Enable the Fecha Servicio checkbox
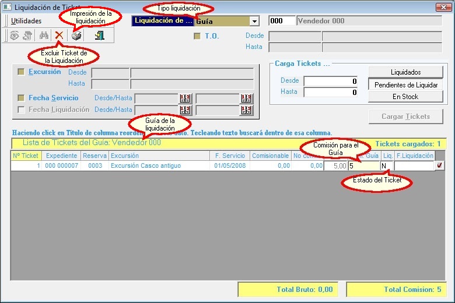This screenshot has height=303, width=455. tap(22, 98)
